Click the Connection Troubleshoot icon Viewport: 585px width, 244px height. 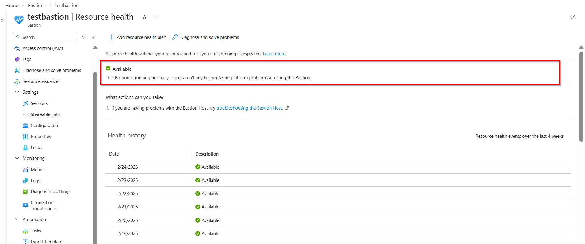25,205
